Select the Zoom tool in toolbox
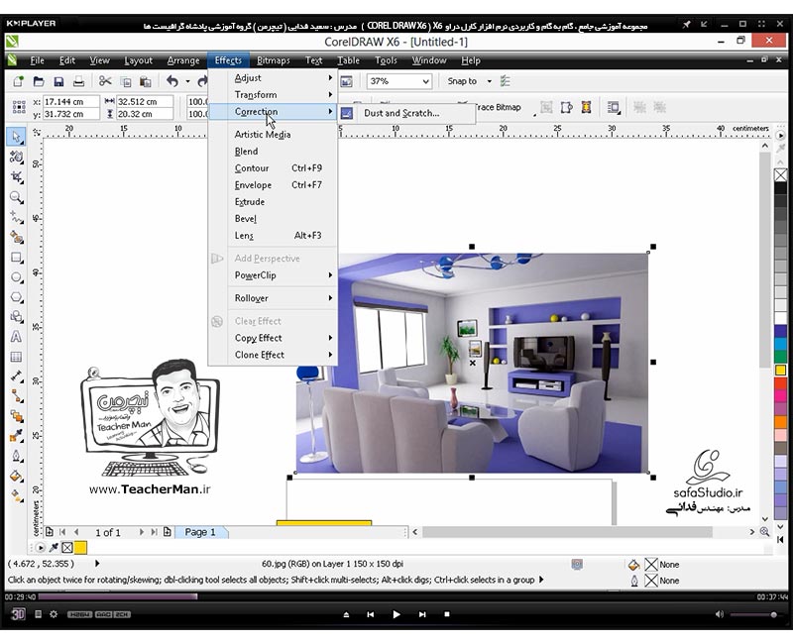The image size is (793, 644). 16,197
